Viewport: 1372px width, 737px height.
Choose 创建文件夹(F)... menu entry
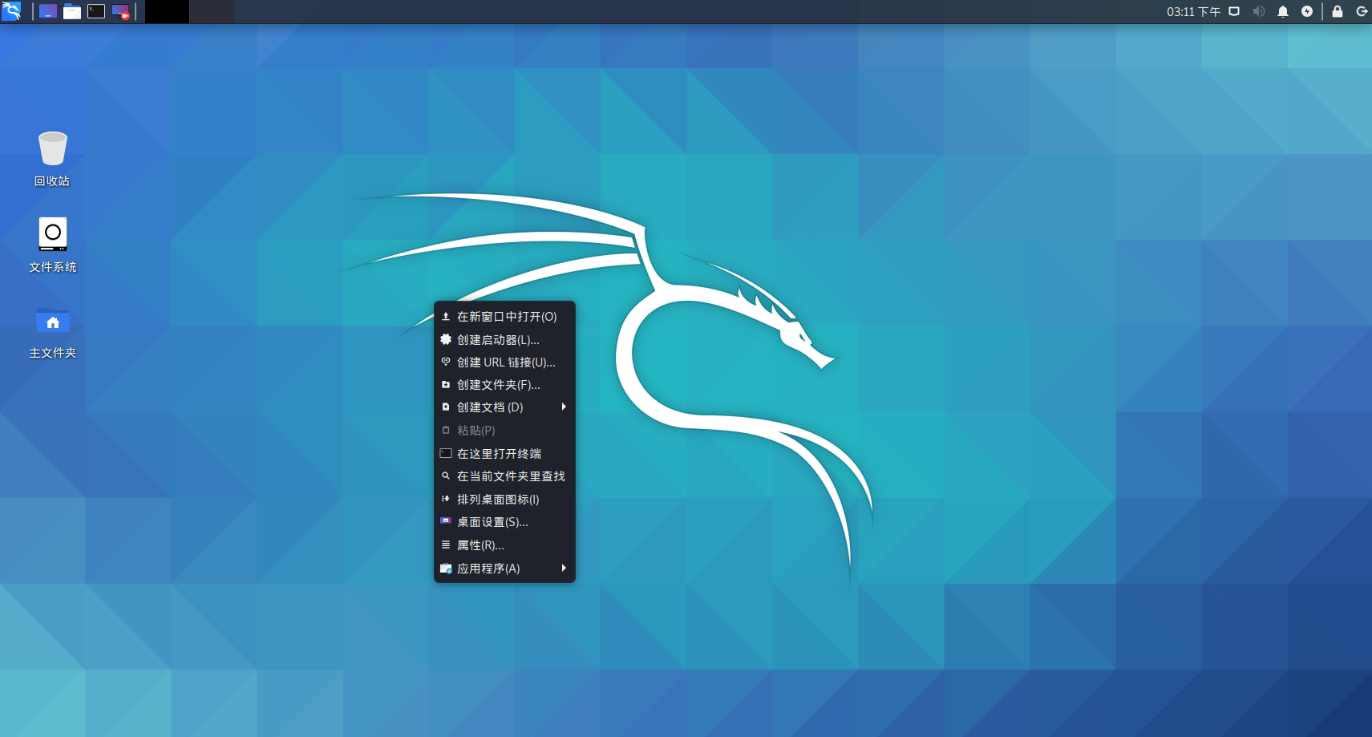504,385
